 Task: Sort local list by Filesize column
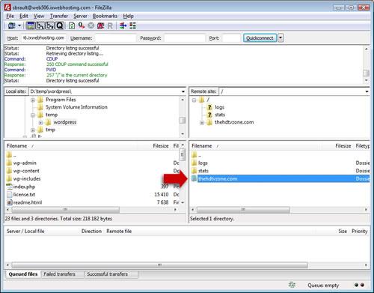(161, 146)
